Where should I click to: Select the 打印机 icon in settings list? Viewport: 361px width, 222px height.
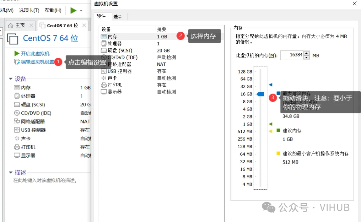(x=104, y=85)
